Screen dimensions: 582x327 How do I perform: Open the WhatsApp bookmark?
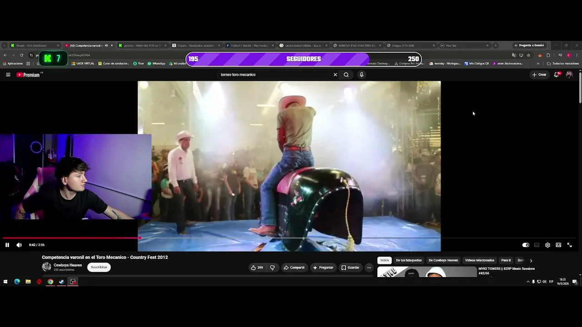pos(156,64)
